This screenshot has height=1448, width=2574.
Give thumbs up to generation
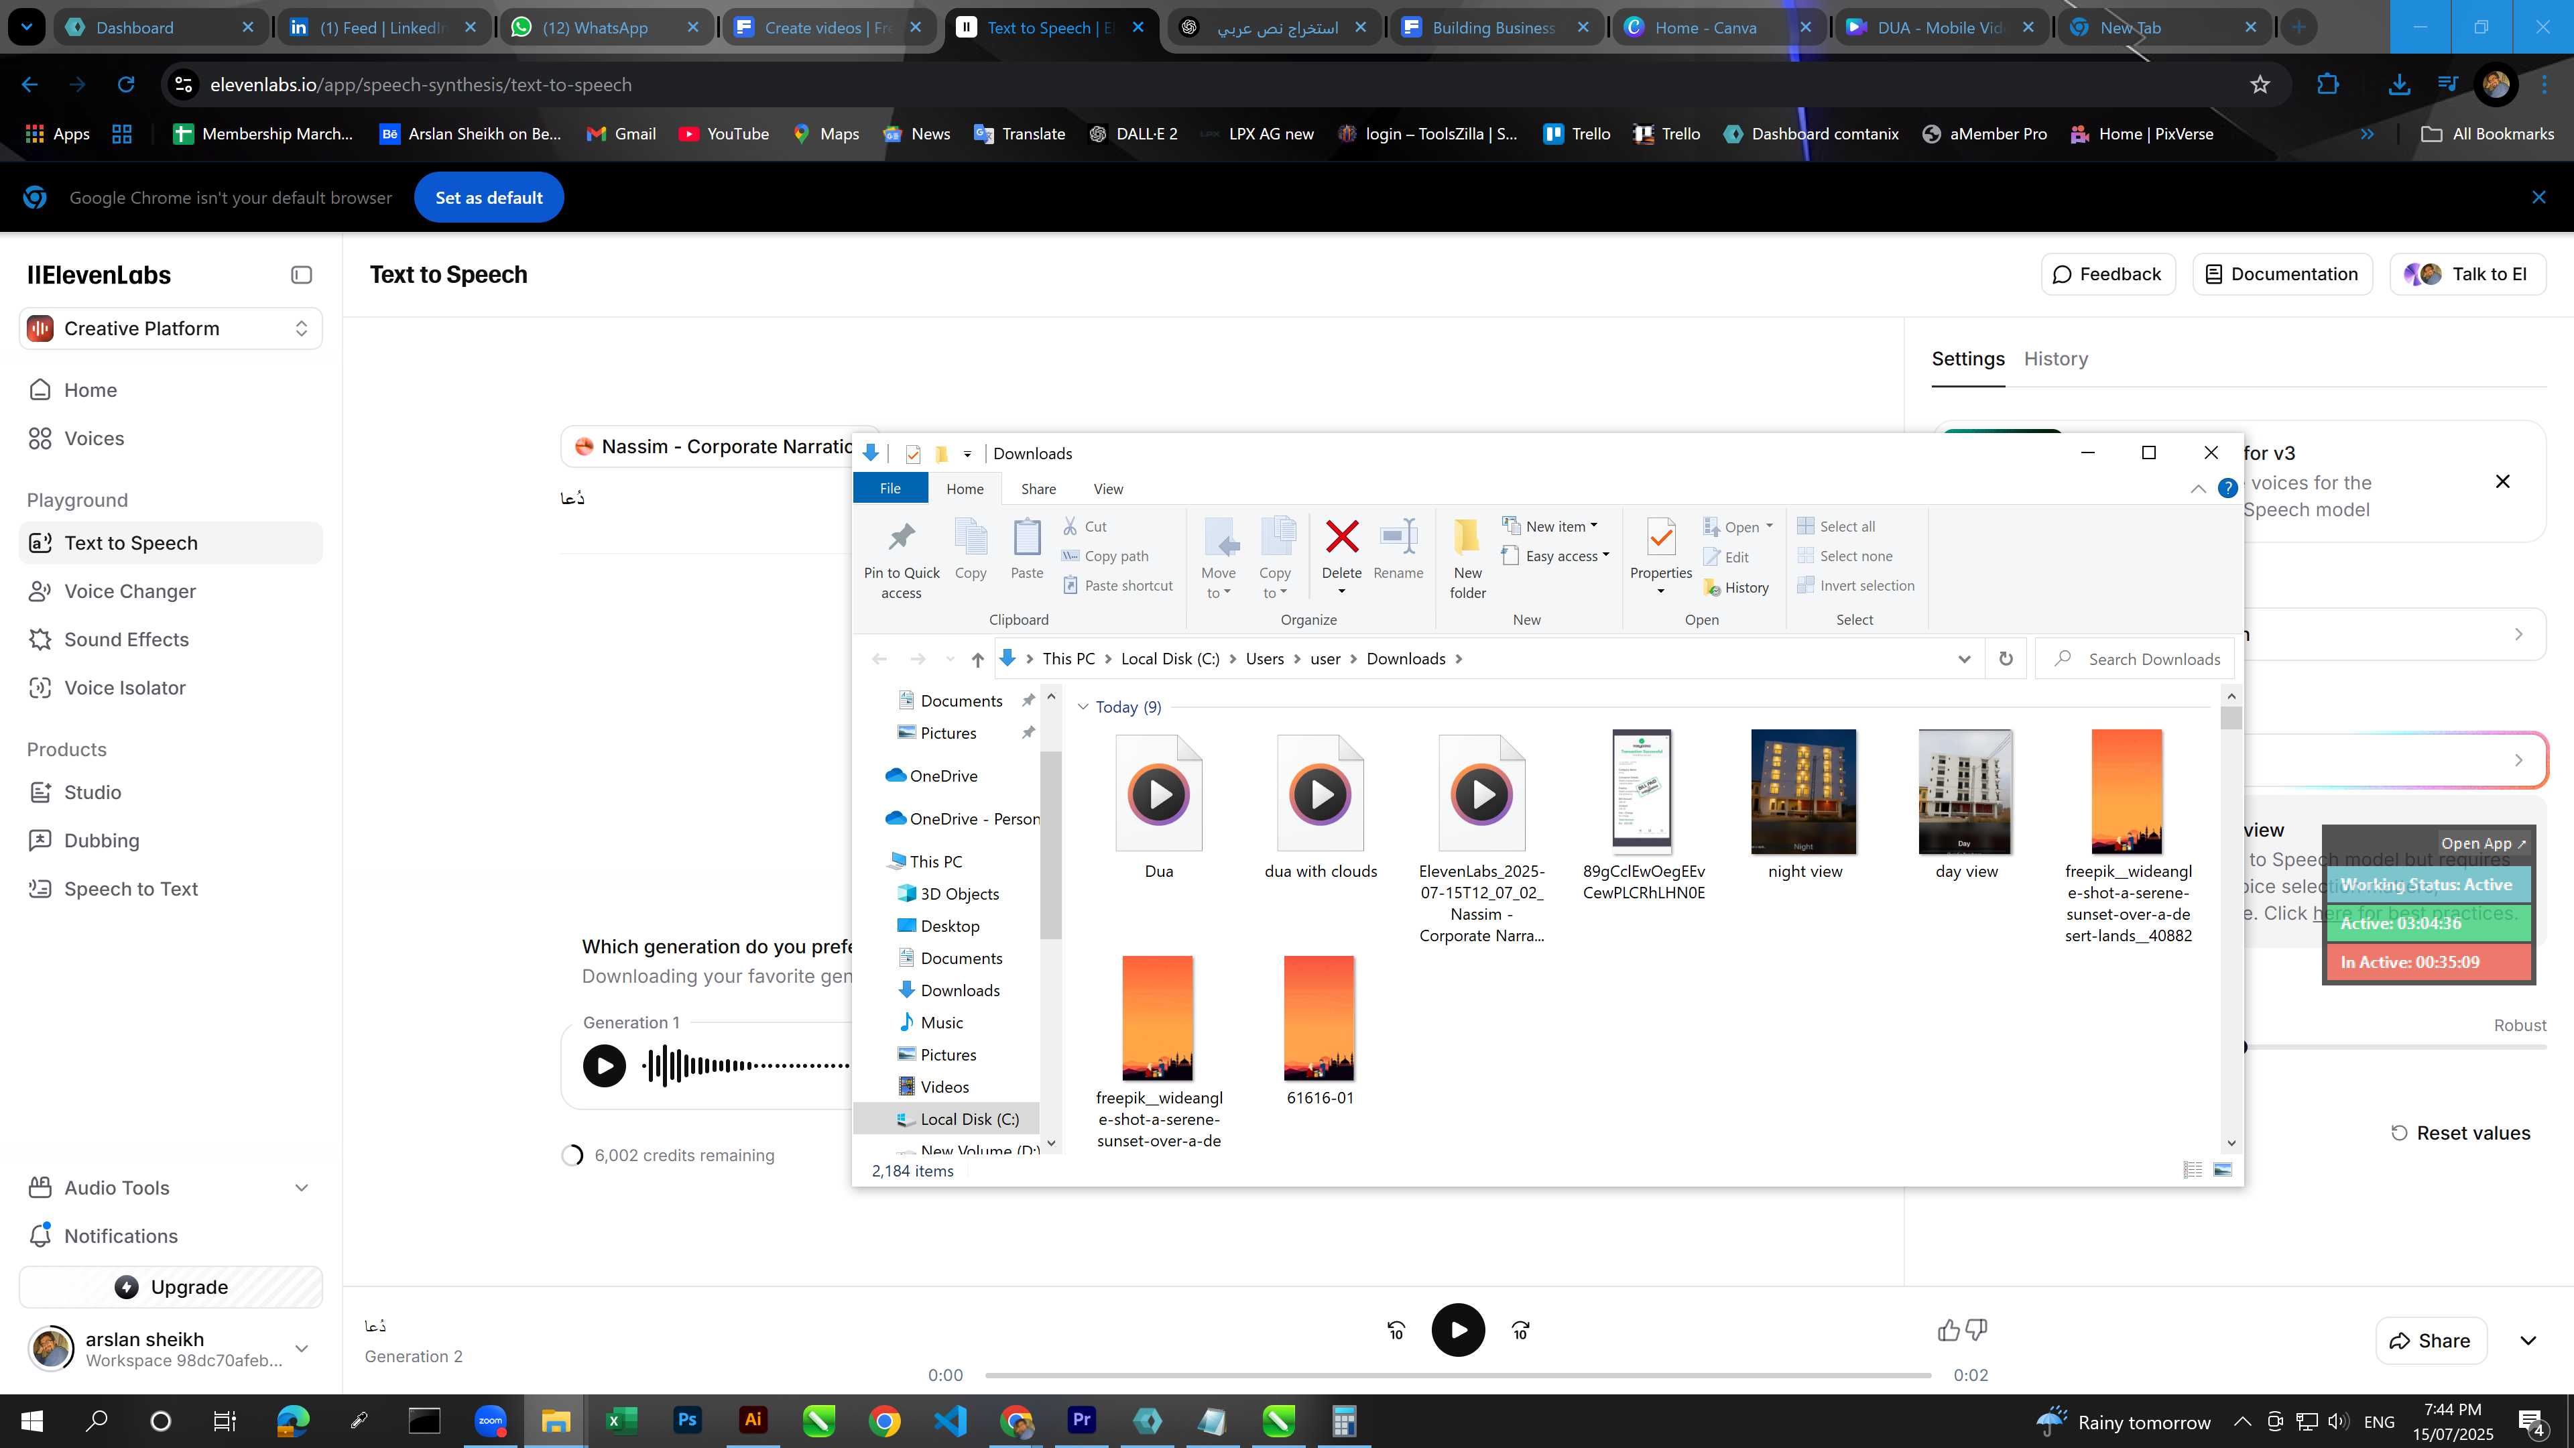click(x=1947, y=1330)
